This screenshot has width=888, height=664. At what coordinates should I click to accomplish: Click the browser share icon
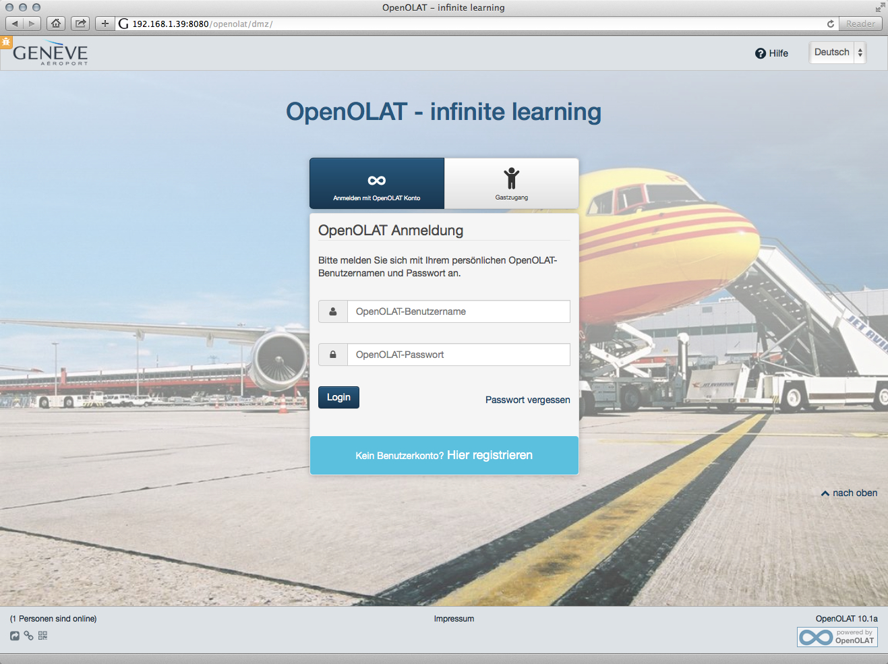80,24
